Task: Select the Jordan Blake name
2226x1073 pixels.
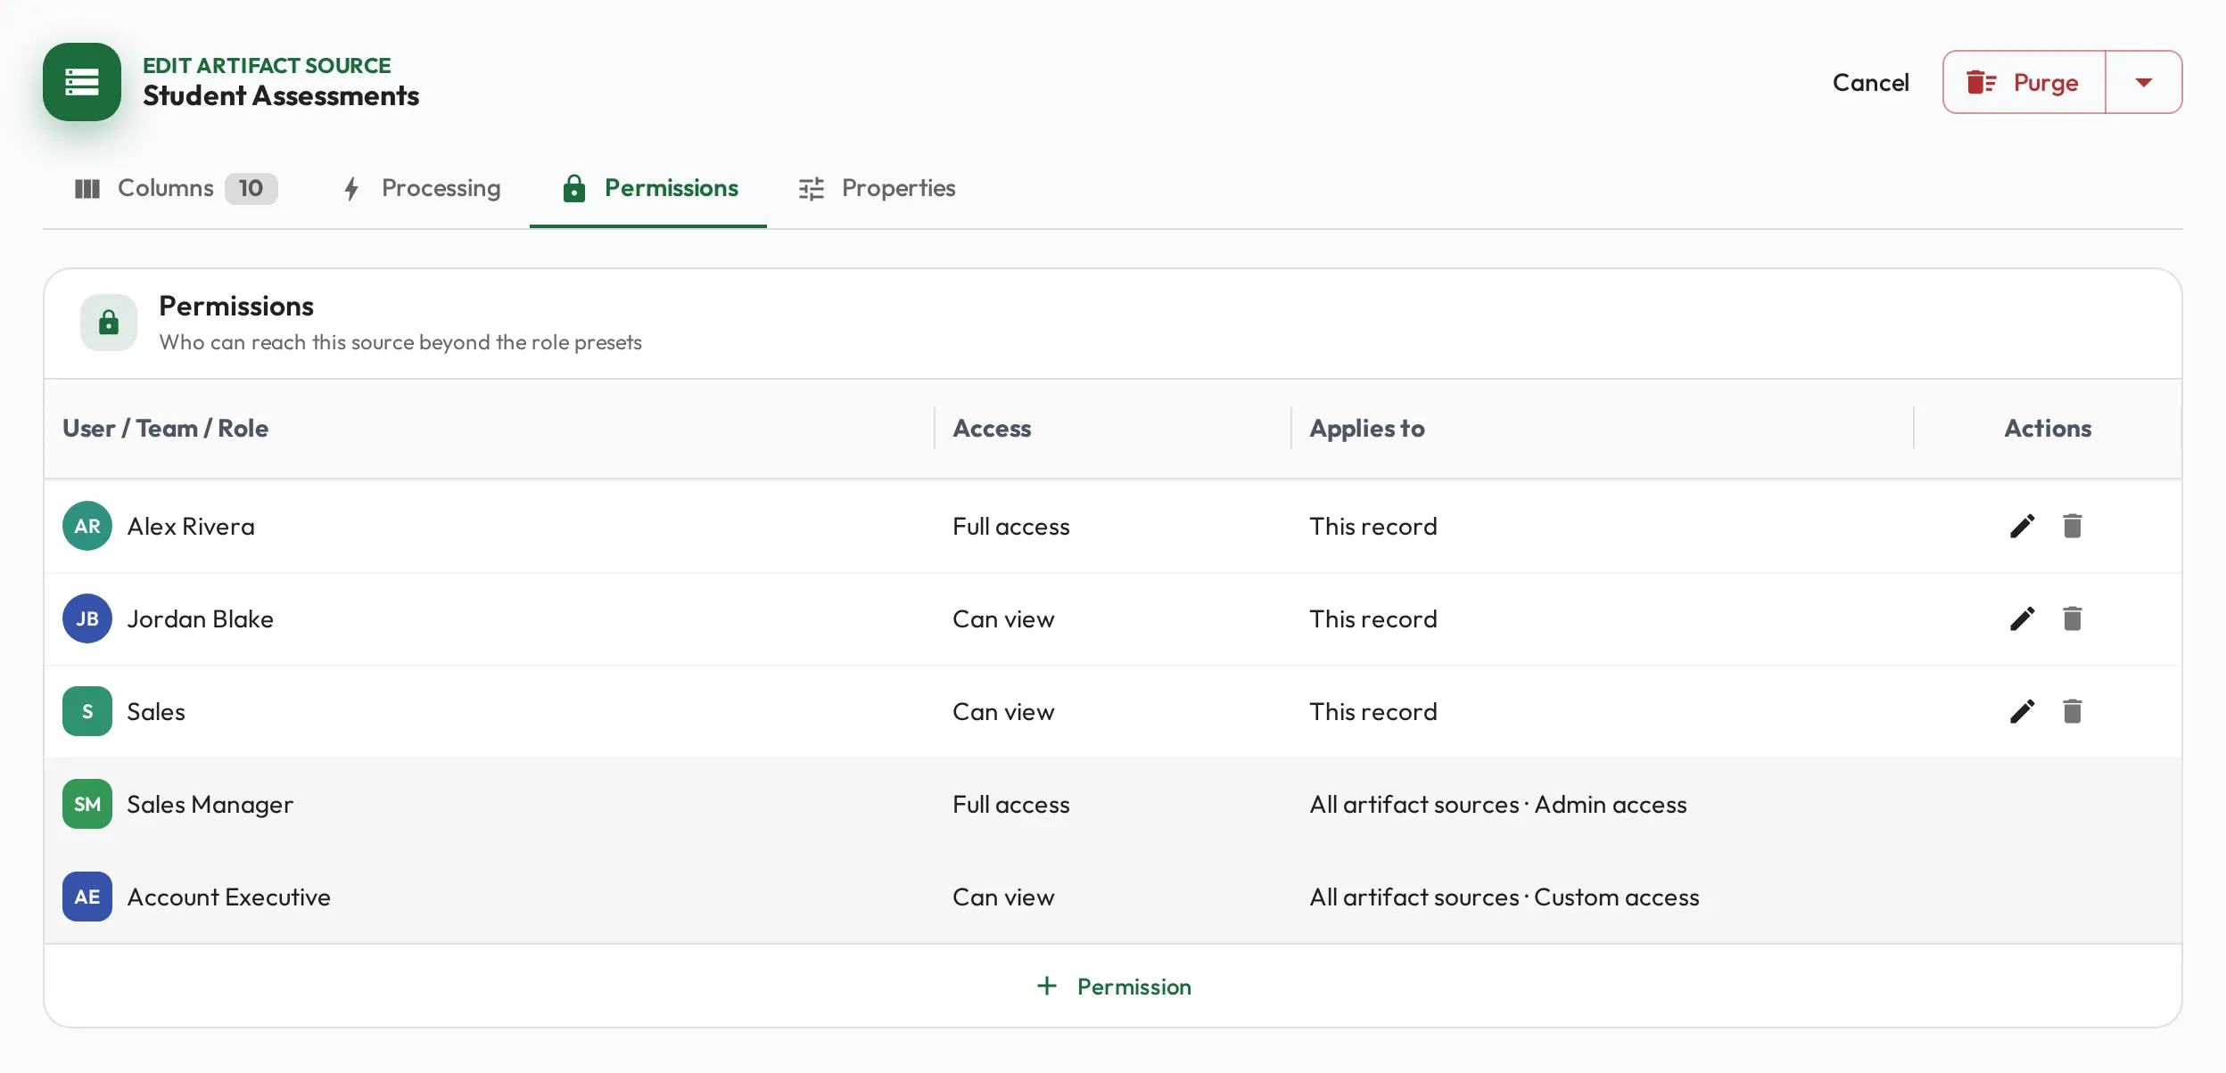Action: point(200,619)
